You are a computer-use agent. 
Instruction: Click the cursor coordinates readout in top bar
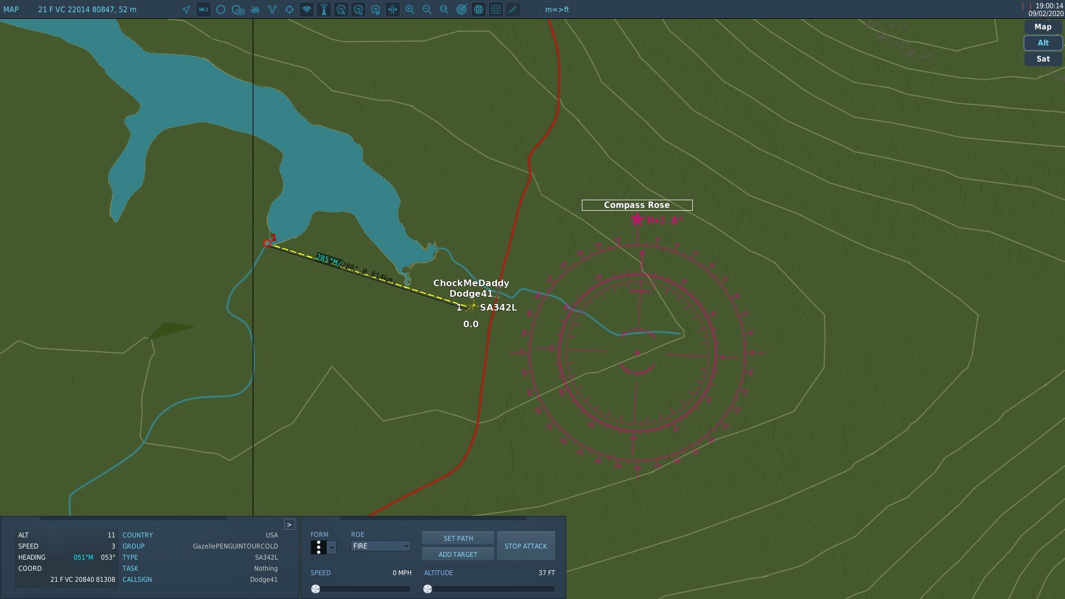(87, 9)
